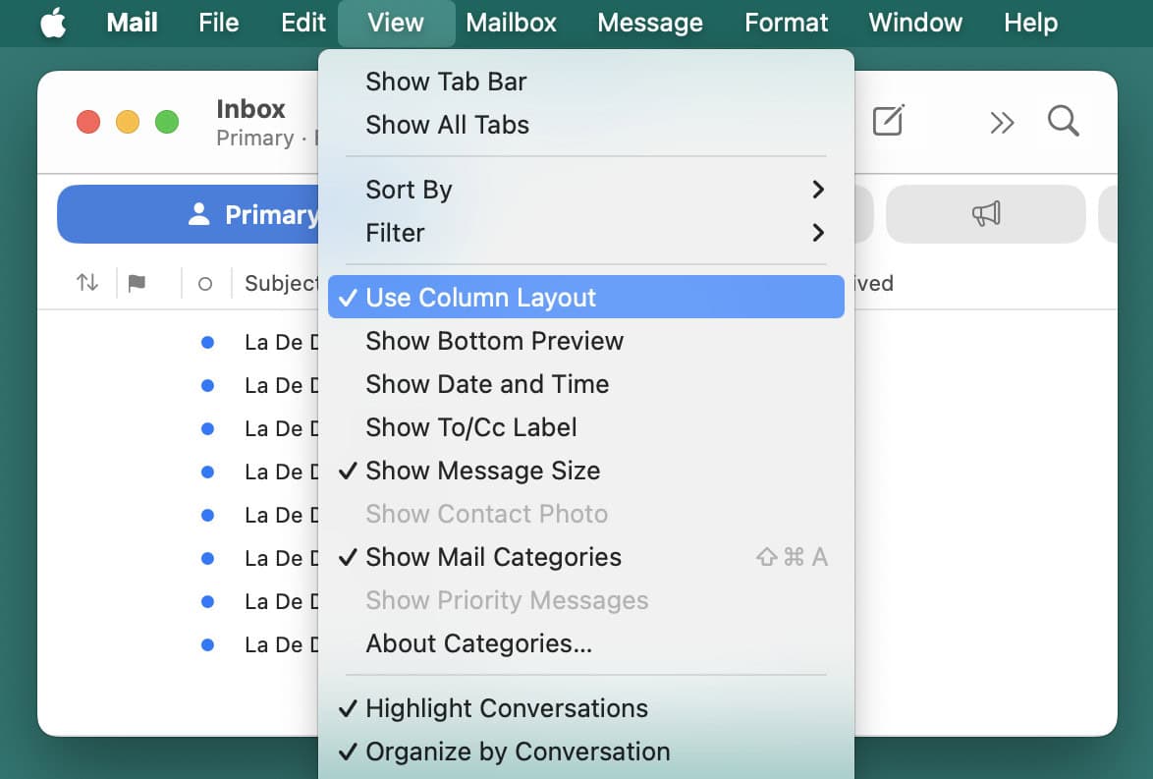1153x779 pixels.
Task: Click the sort order arrows column header
Action: coord(87,283)
